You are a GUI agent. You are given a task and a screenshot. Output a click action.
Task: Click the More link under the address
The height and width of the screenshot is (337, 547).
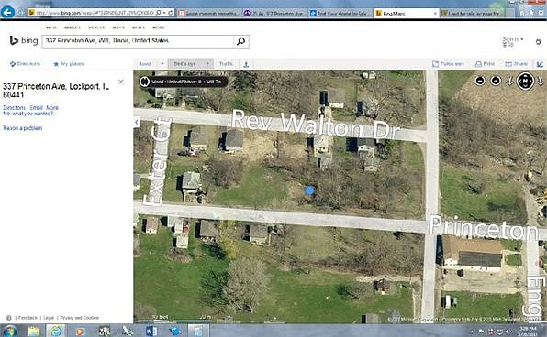pyautogui.click(x=52, y=107)
